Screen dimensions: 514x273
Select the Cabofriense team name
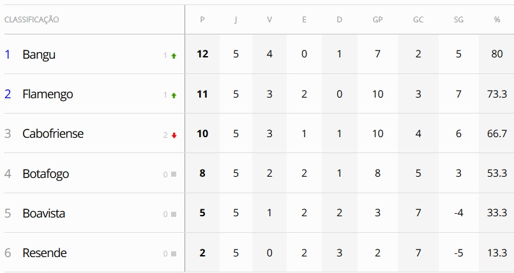52,134
